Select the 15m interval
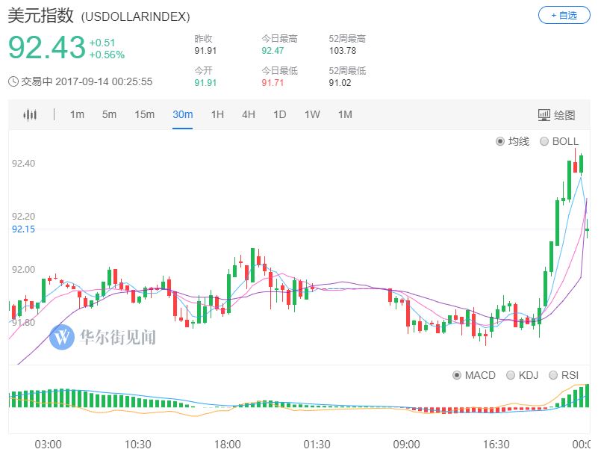 (144, 114)
